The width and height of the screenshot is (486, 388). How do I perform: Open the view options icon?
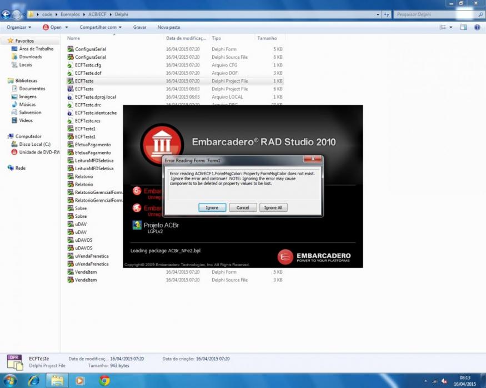pos(443,27)
